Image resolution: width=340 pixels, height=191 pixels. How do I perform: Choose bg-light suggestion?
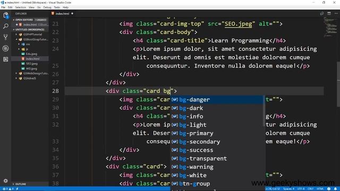[x=217, y=125]
